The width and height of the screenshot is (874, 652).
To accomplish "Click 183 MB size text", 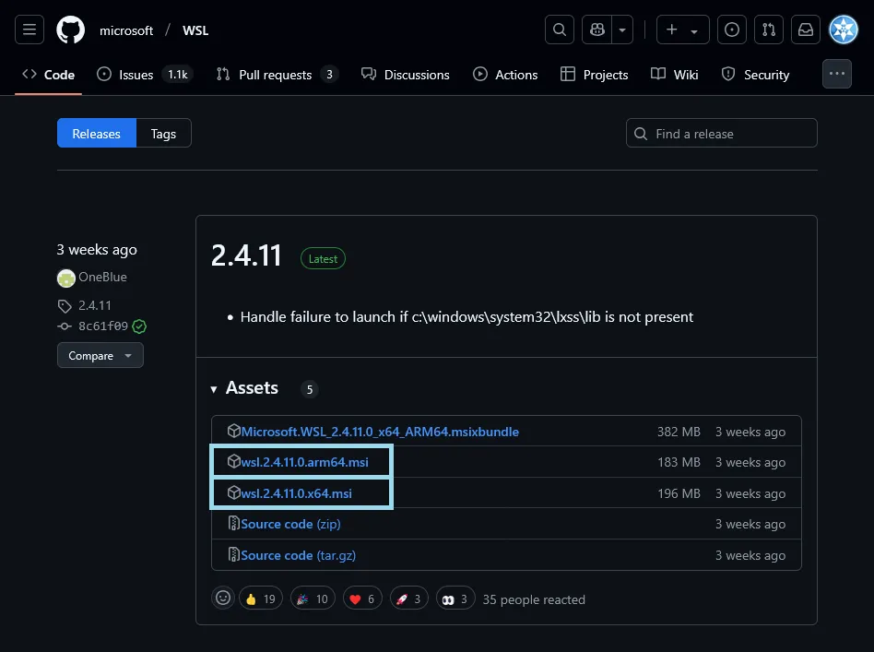I will coord(679,462).
